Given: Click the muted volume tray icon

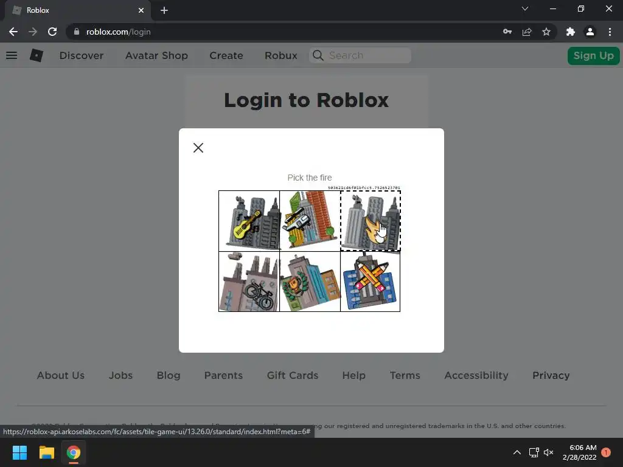Looking at the screenshot, I should point(549,452).
